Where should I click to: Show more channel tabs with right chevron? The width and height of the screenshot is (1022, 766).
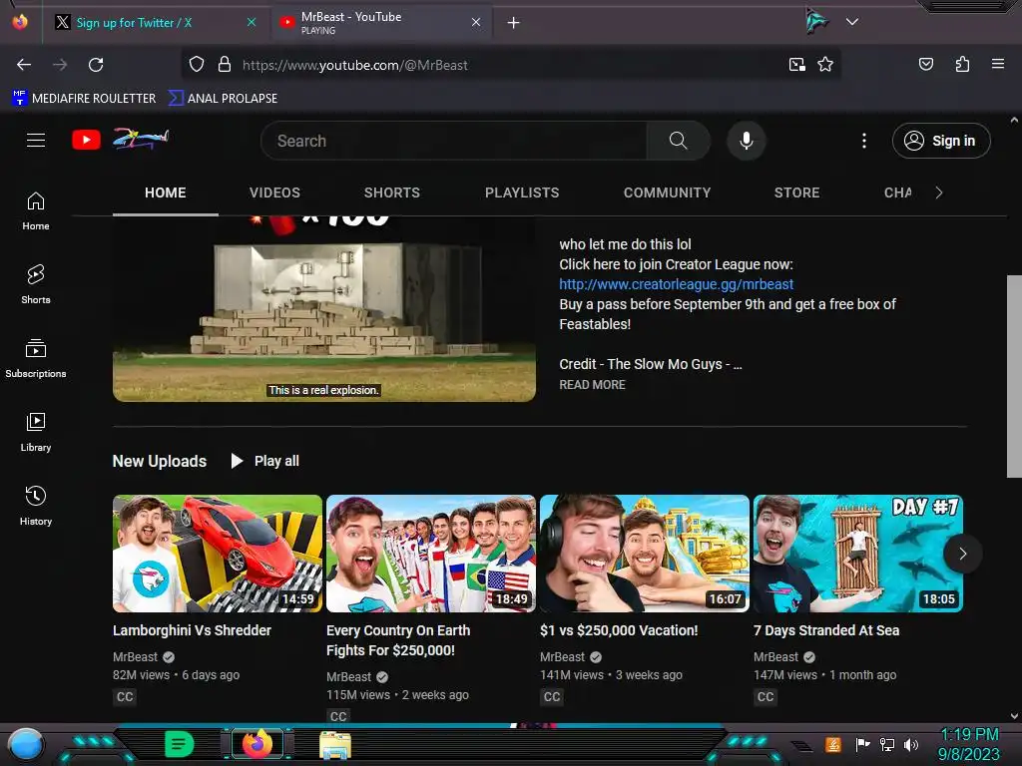click(x=939, y=192)
